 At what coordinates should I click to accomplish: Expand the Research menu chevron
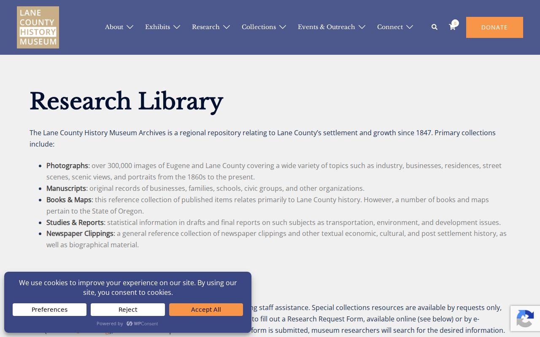tap(227, 27)
